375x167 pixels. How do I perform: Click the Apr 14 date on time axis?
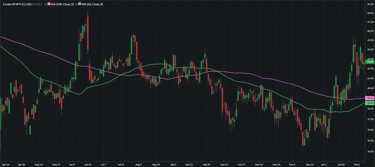(x=5, y=164)
